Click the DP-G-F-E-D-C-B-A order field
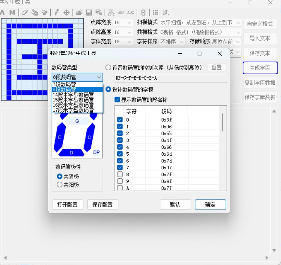 (170, 78)
